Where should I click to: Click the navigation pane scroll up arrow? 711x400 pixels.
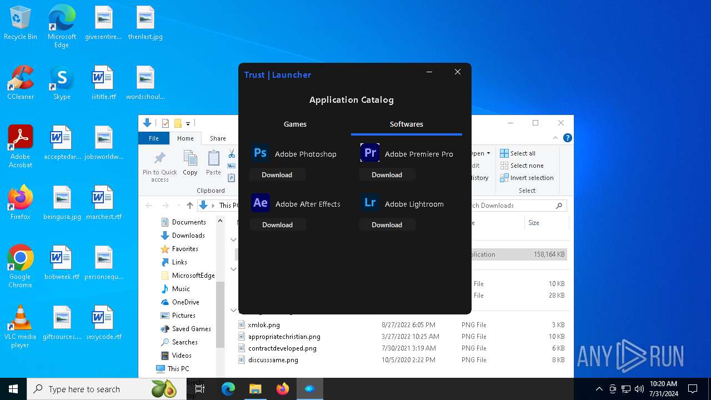click(220, 221)
